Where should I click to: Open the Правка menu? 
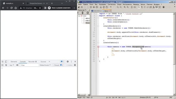pyautogui.click(x=86, y=4)
